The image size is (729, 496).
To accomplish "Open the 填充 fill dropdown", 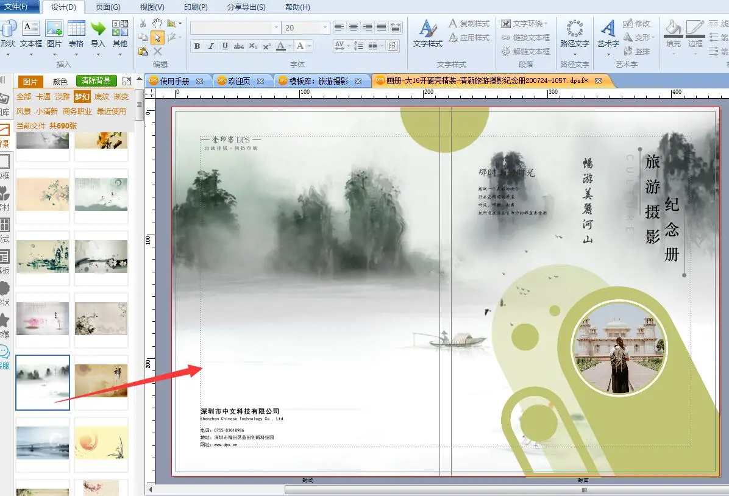I will (x=673, y=54).
